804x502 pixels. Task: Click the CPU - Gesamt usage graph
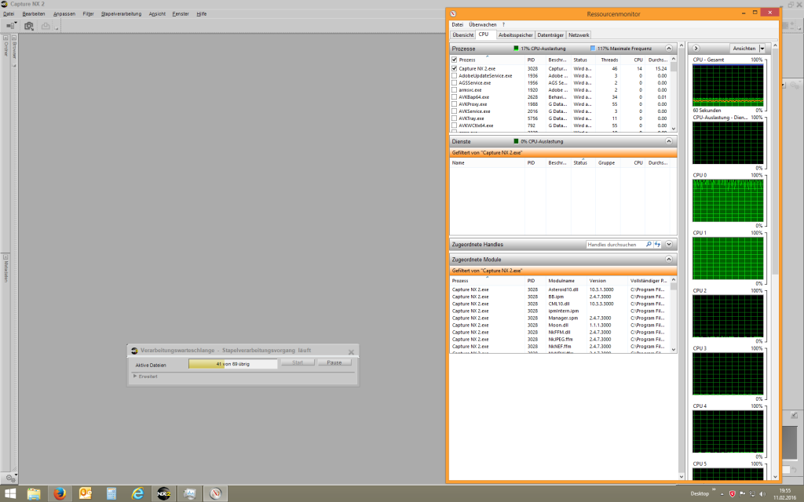point(728,85)
